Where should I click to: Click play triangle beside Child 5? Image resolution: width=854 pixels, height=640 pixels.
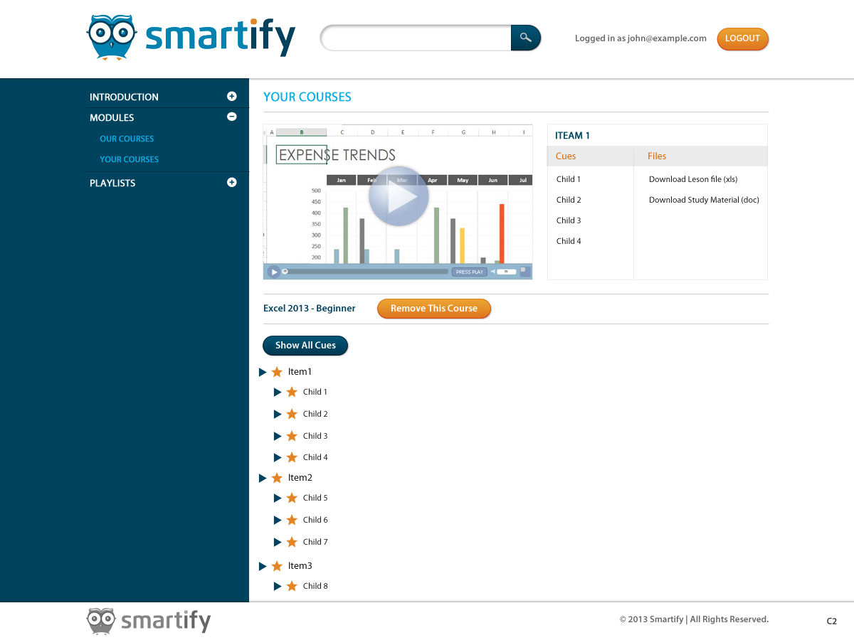click(278, 498)
